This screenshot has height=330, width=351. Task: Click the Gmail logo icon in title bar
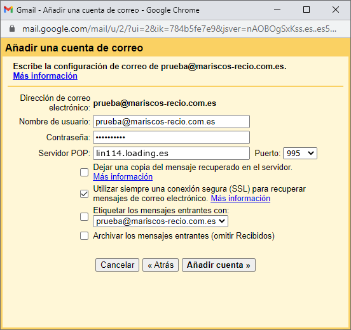point(8,10)
